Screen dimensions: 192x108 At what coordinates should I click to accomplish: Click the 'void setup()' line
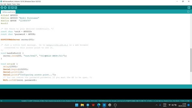(x=9, y=64)
